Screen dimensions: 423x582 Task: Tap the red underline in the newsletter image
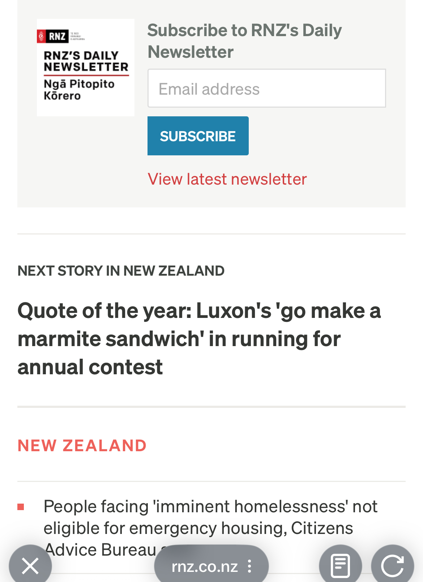(86, 76)
